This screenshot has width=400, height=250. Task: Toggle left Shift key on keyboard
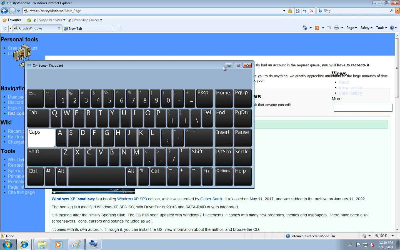pyautogui.click(x=44, y=157)
